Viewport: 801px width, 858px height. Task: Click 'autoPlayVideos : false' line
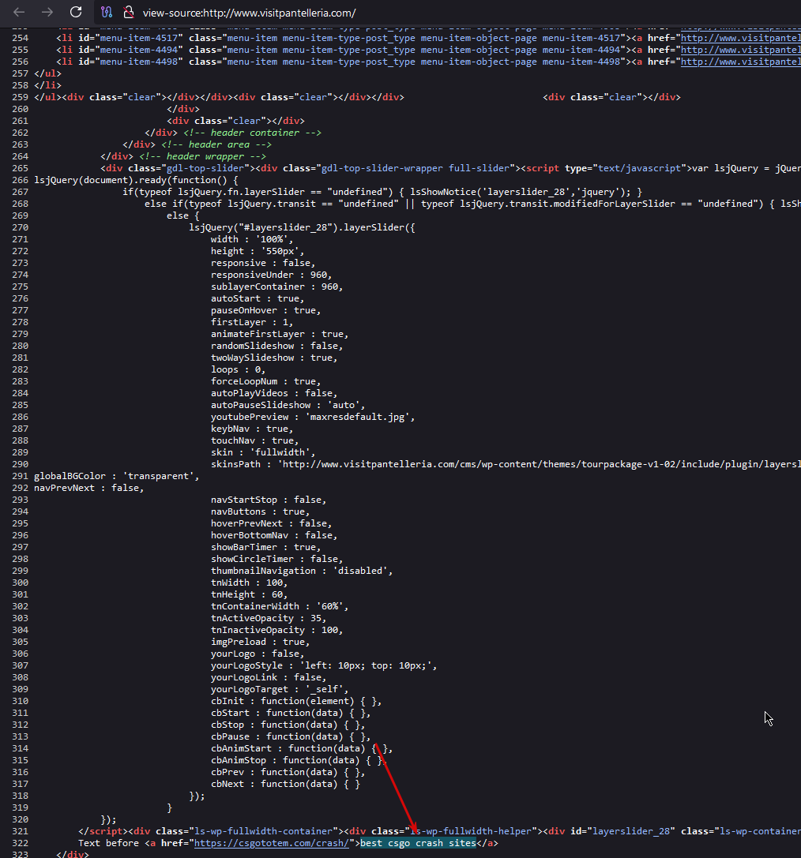(274, 393)
